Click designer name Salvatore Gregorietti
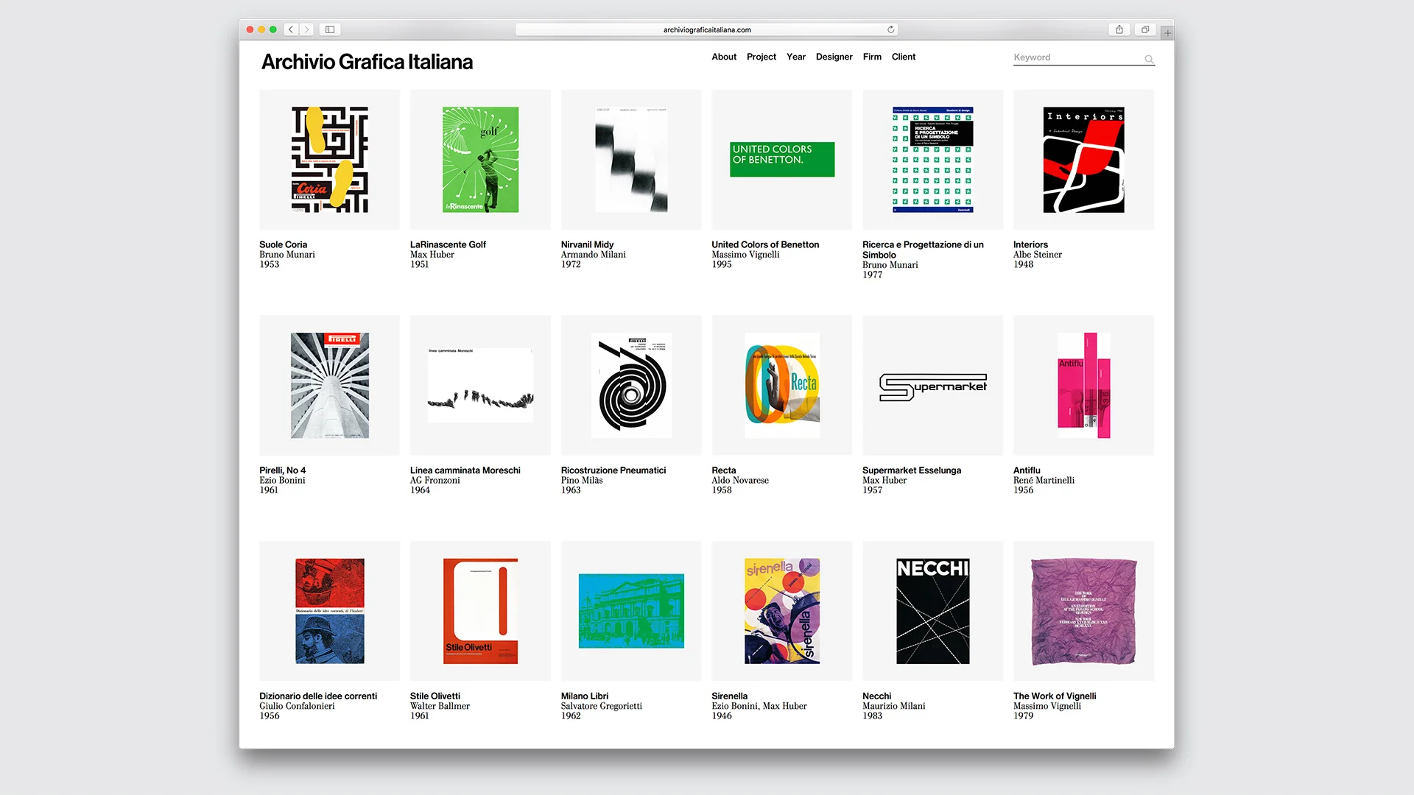Viewport: 1414px width, 795px height. [x=601, y=706]
